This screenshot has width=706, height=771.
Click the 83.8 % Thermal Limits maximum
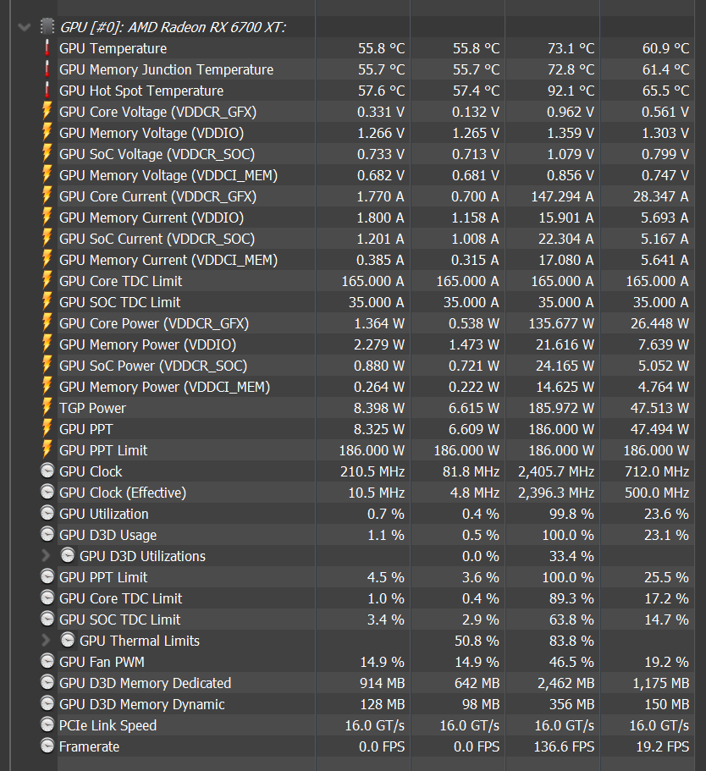571,641
